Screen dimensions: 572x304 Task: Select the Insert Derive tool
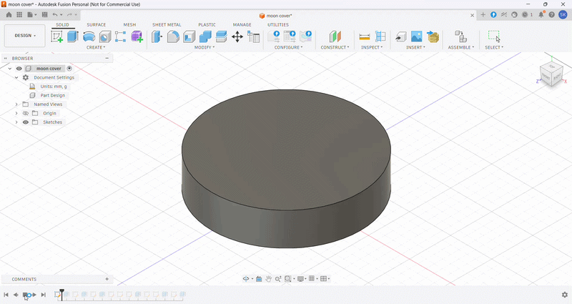(401, 36)
